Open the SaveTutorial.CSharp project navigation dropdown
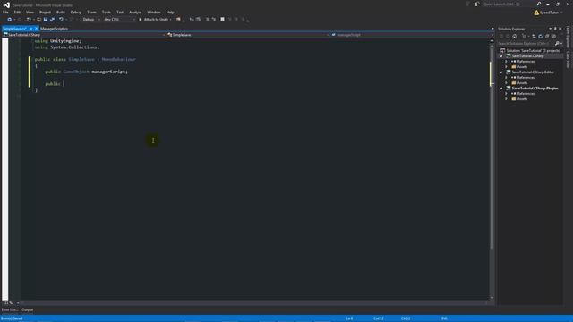The height and width of the screenshot is (322, 573). pyautogui.click(x=83, y=35)
